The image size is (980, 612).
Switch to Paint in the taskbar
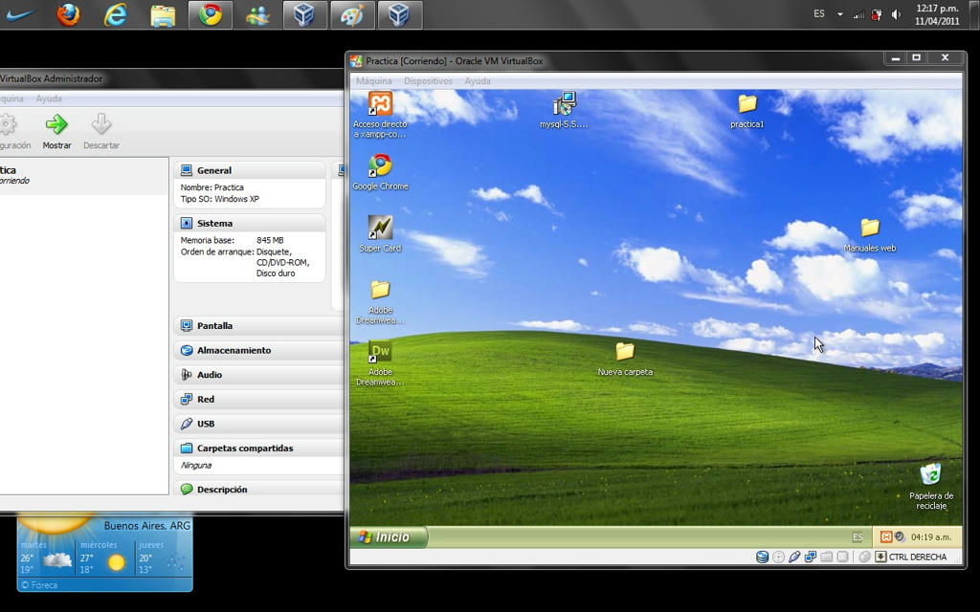(x=352, y=15)
